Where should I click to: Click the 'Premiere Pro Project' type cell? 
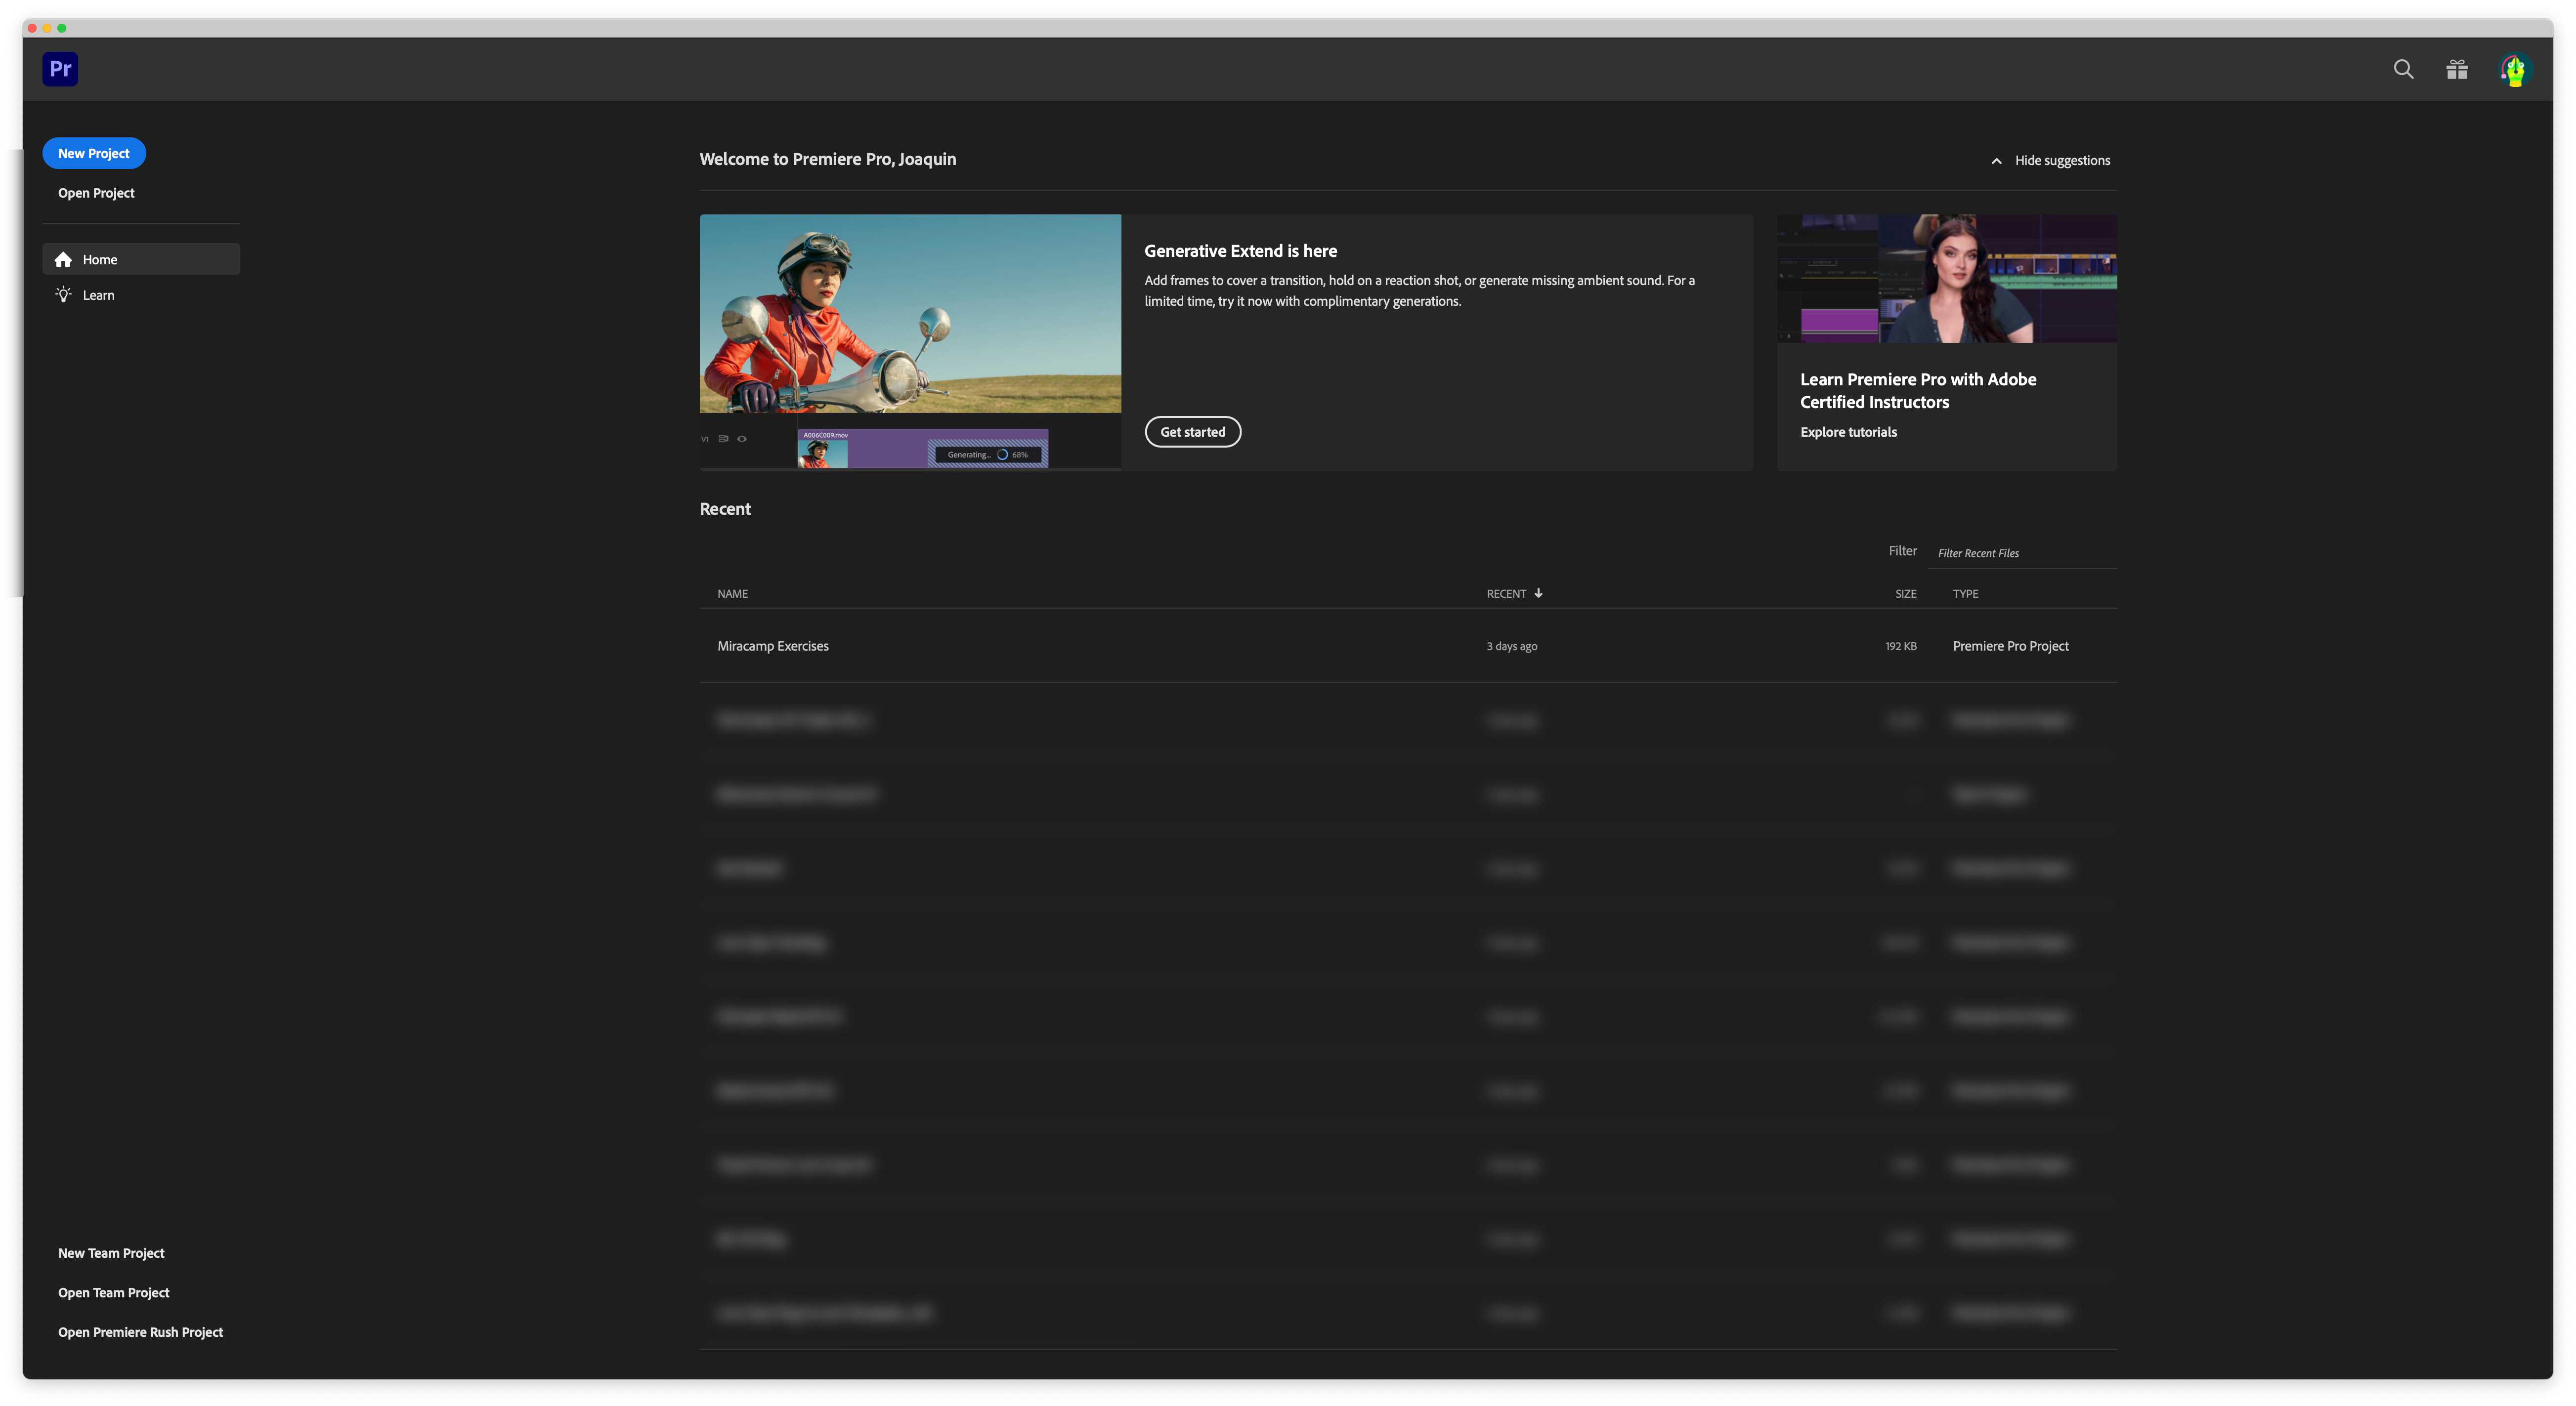2010,647
